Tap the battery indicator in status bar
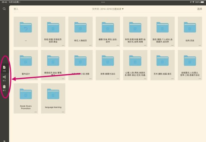The image size is (206, 142). coord(202,2)
